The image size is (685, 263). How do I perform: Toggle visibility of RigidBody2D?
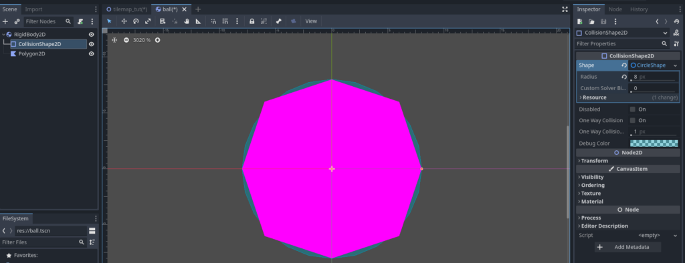coord(91,35)
